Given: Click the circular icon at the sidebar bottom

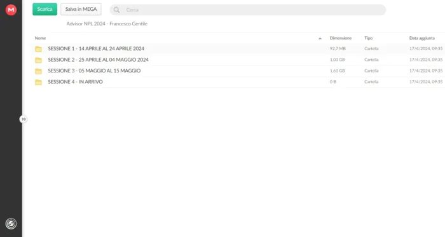Looking at the screenshot, I should pyautogui.click(x=11, y=224).
